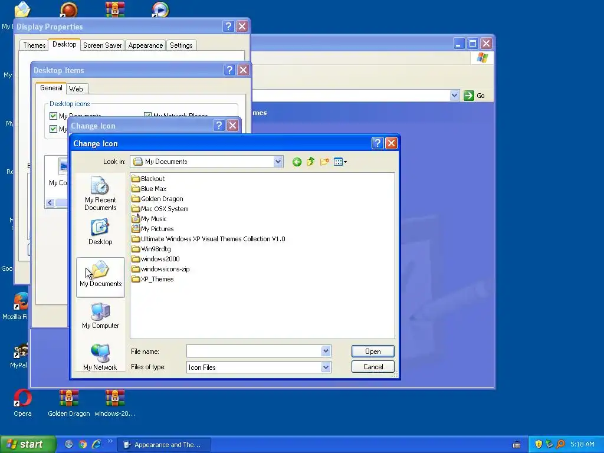Select the Mac OSX System folder

(160, 209)
